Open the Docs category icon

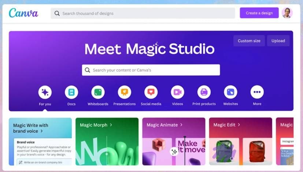click(x=71, y=92)
